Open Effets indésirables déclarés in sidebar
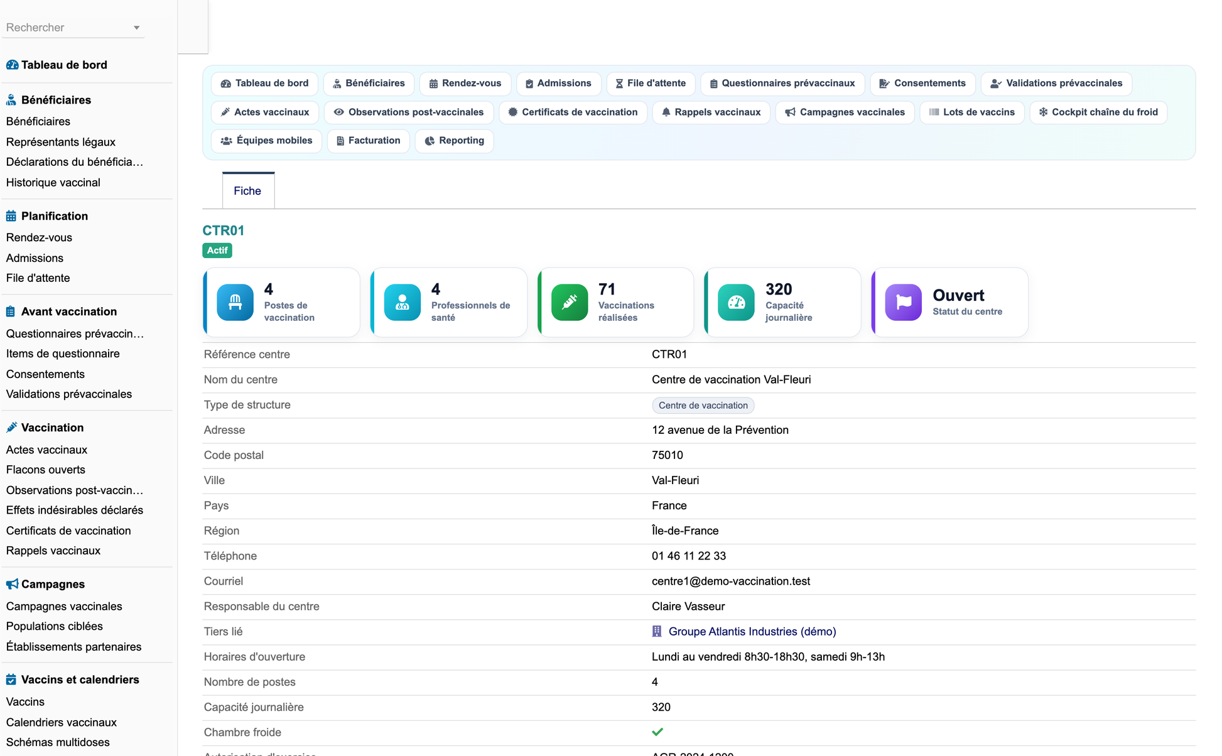This screenshot has height=756, width=1222. coord(75,510)
